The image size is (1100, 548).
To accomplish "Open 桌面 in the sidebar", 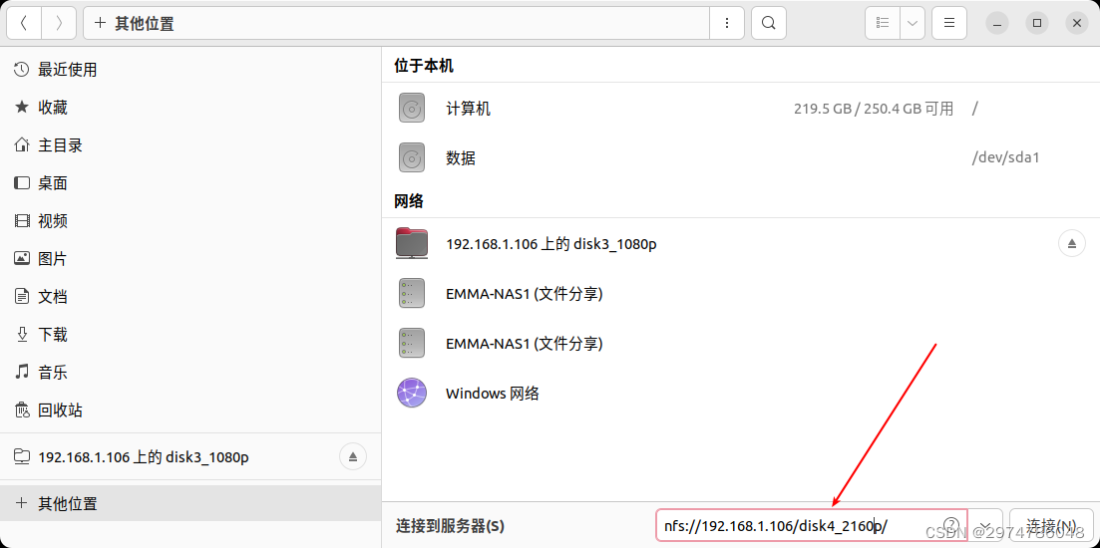I will 190,183.
